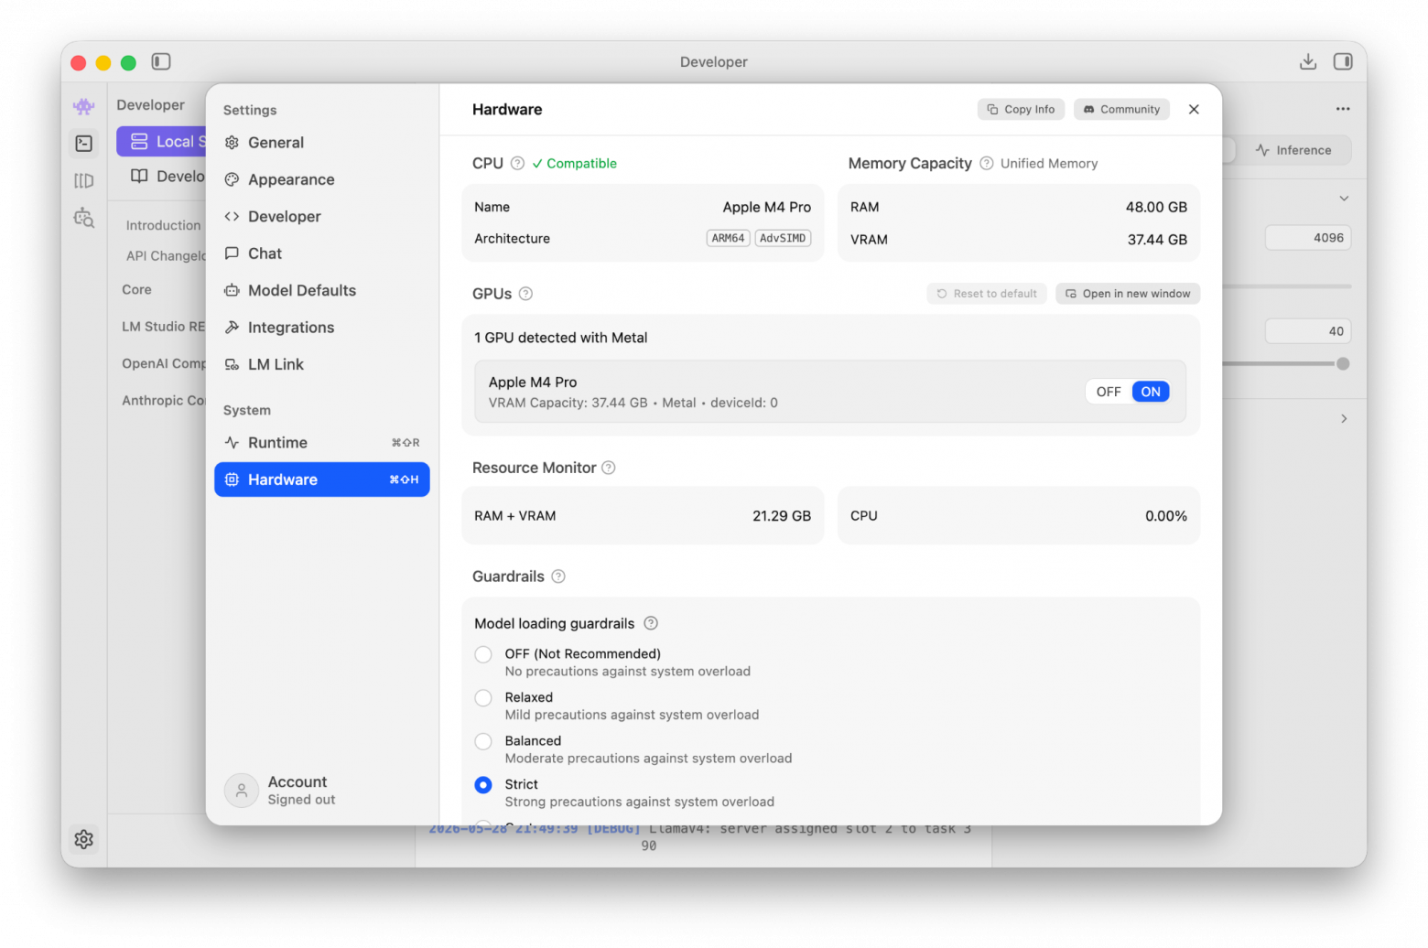Screen dimensions: 1428x948
Task: Click Account Signed out entry
Action: pos(280,791)
